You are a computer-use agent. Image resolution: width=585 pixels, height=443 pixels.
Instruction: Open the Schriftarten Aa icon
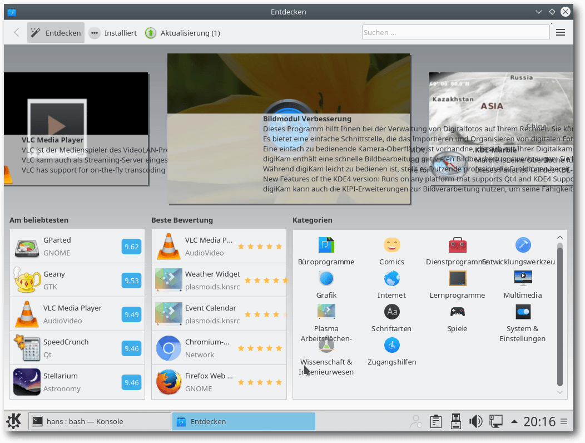point(391,312)
